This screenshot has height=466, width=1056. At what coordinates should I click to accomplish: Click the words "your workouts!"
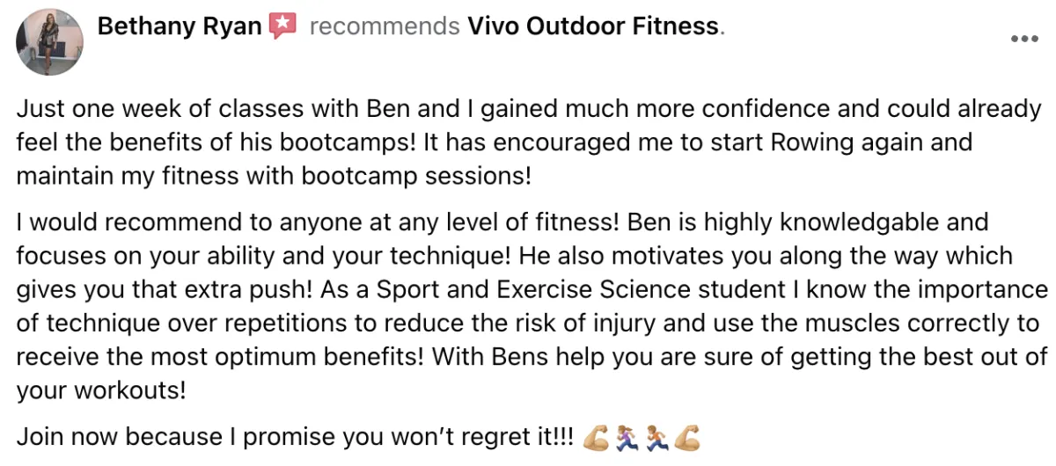(x=101, y=390)
